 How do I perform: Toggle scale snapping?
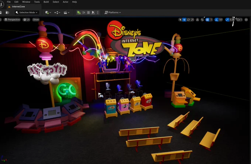tap(227, 20)
